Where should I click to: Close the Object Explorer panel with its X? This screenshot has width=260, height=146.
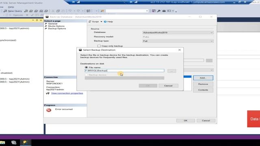[x=41, y=20]
